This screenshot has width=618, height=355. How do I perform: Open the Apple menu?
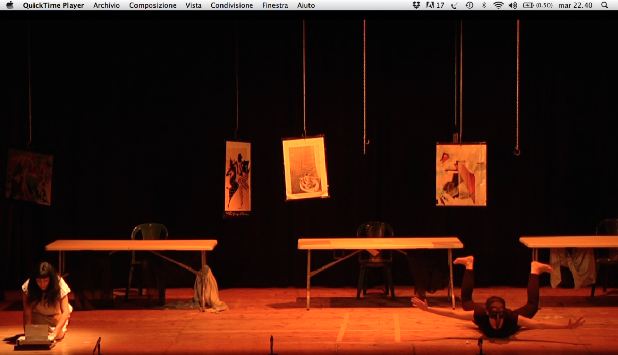10,5
